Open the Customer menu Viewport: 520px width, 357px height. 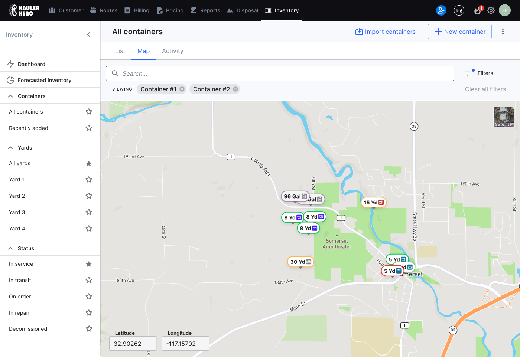click(66, 10)
